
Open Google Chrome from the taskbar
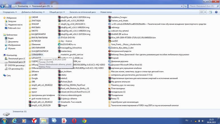[84, 121]
